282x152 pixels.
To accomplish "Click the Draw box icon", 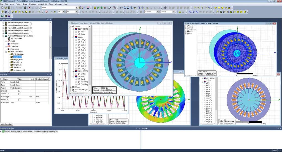I will (13, 12).
